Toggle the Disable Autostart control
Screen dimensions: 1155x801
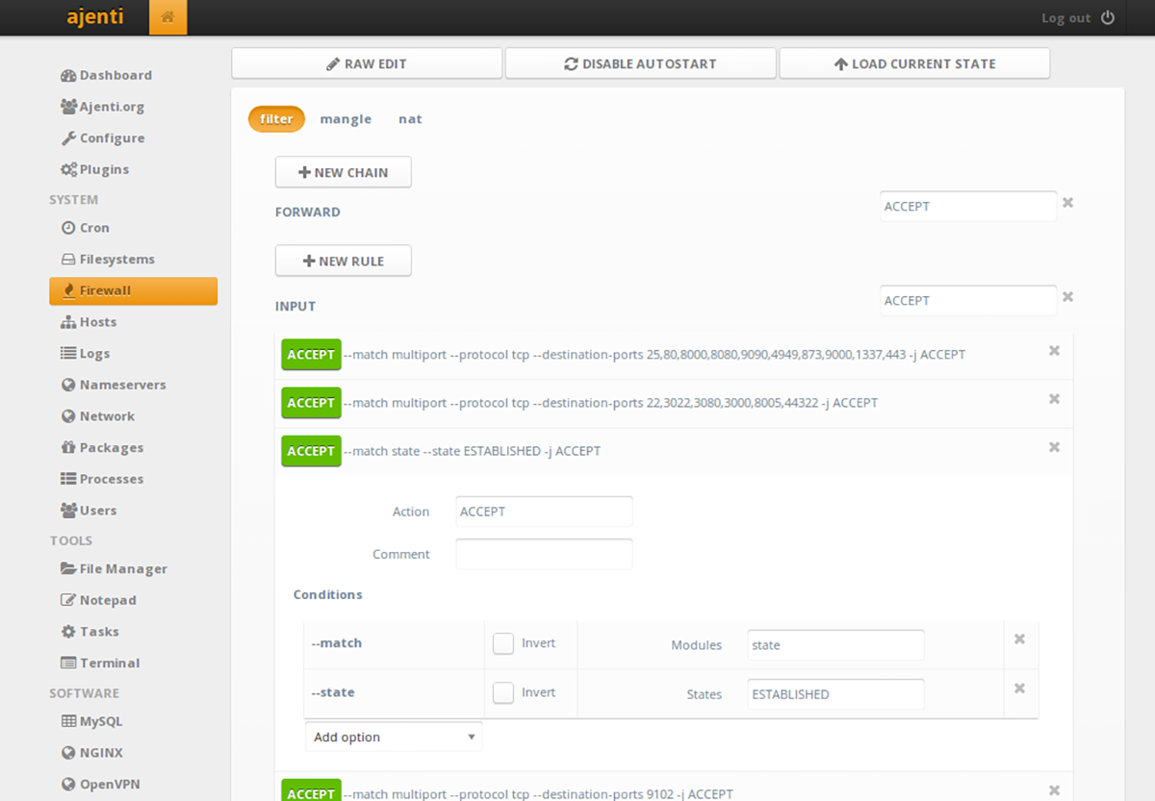coord(640,63)
